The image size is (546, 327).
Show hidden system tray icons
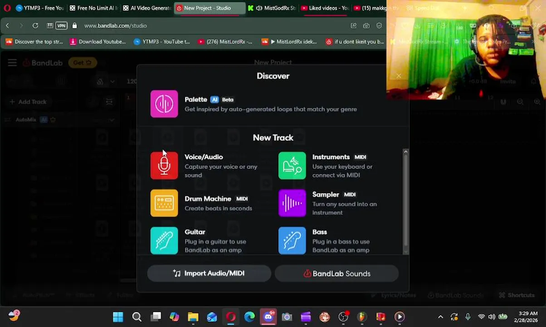440,317
